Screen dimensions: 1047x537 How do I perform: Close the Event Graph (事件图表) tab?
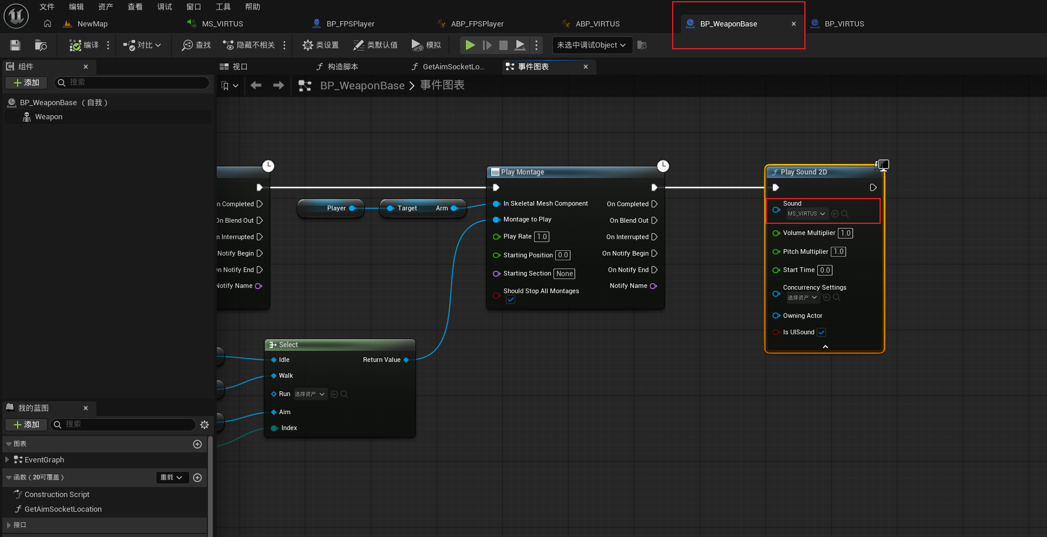point(586,67)
